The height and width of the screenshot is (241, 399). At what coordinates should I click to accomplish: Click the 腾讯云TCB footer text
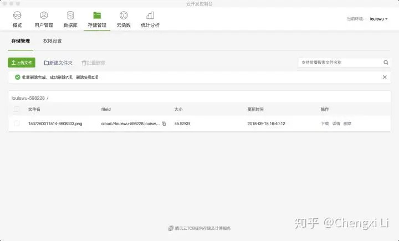pos(203,228)
